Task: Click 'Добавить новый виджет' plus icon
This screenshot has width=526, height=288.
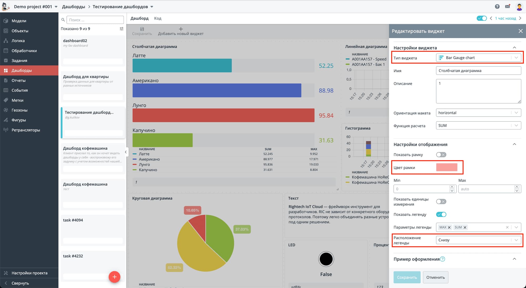Action: click(x=181, y=29)
